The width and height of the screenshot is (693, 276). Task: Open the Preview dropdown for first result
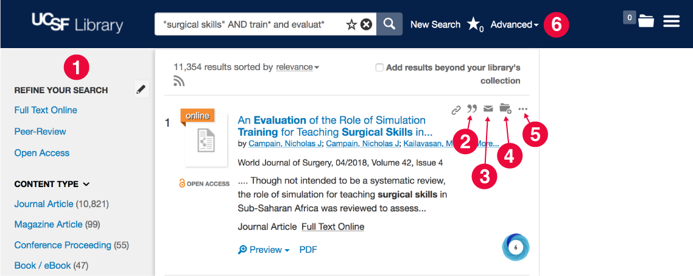264,250
